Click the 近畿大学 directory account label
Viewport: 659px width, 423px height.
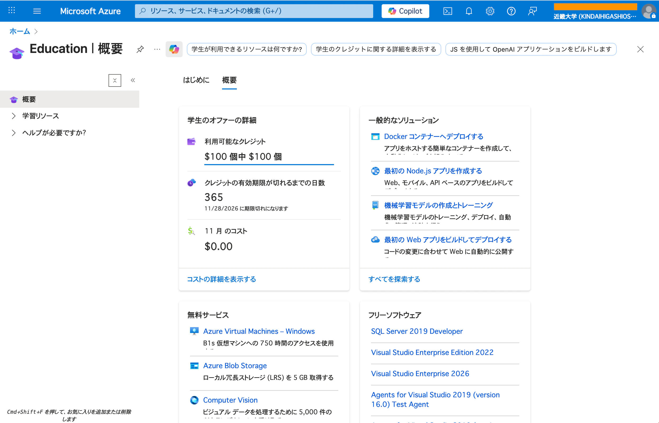click(x=595, y=16)
